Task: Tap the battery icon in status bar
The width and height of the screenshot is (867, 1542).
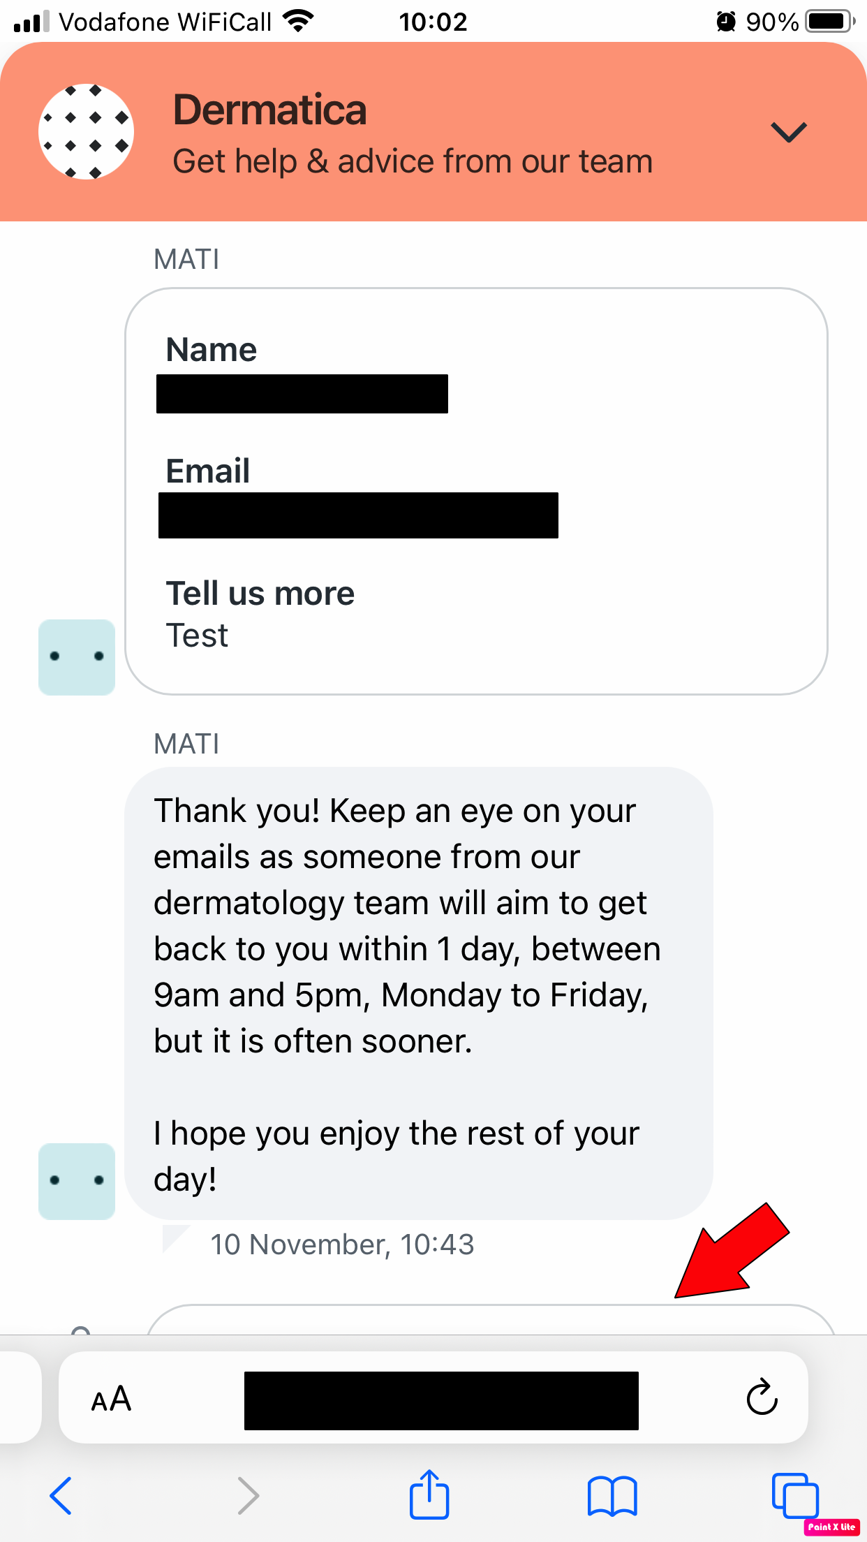Action: point(829,22)
